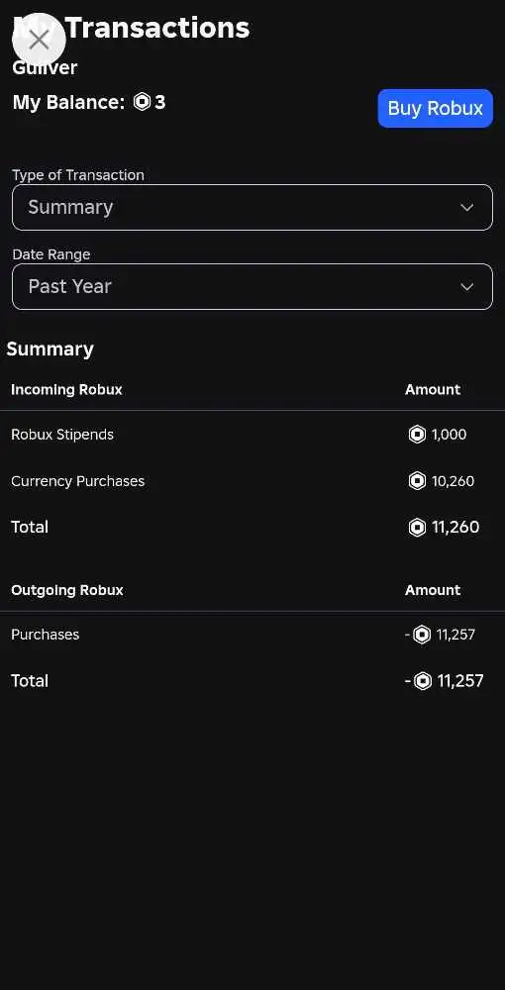Click the Robux icon in the Purchases row
The image size is (505, 990).
(x=422, y=635)
